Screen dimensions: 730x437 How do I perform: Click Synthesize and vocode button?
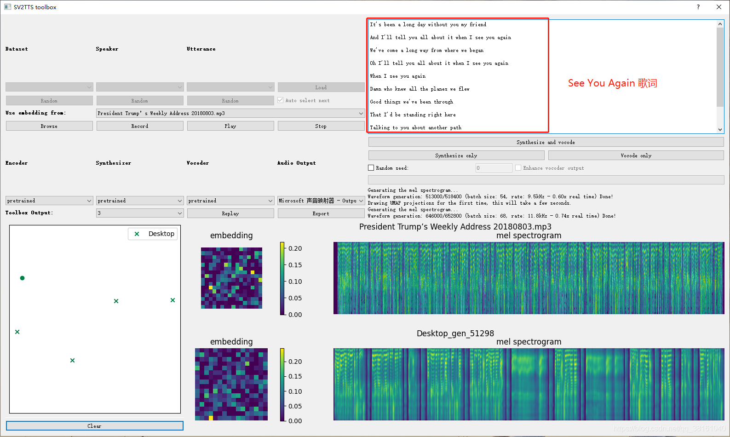pyautogui.click(x=546, y=142)
